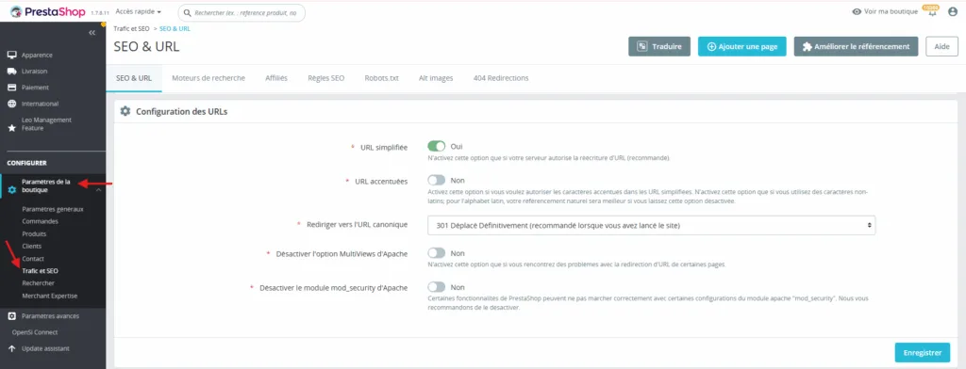The image size is (966, 369).
Task: Click the SEO & URL breadcrumb link
Action: coord(175,28)
